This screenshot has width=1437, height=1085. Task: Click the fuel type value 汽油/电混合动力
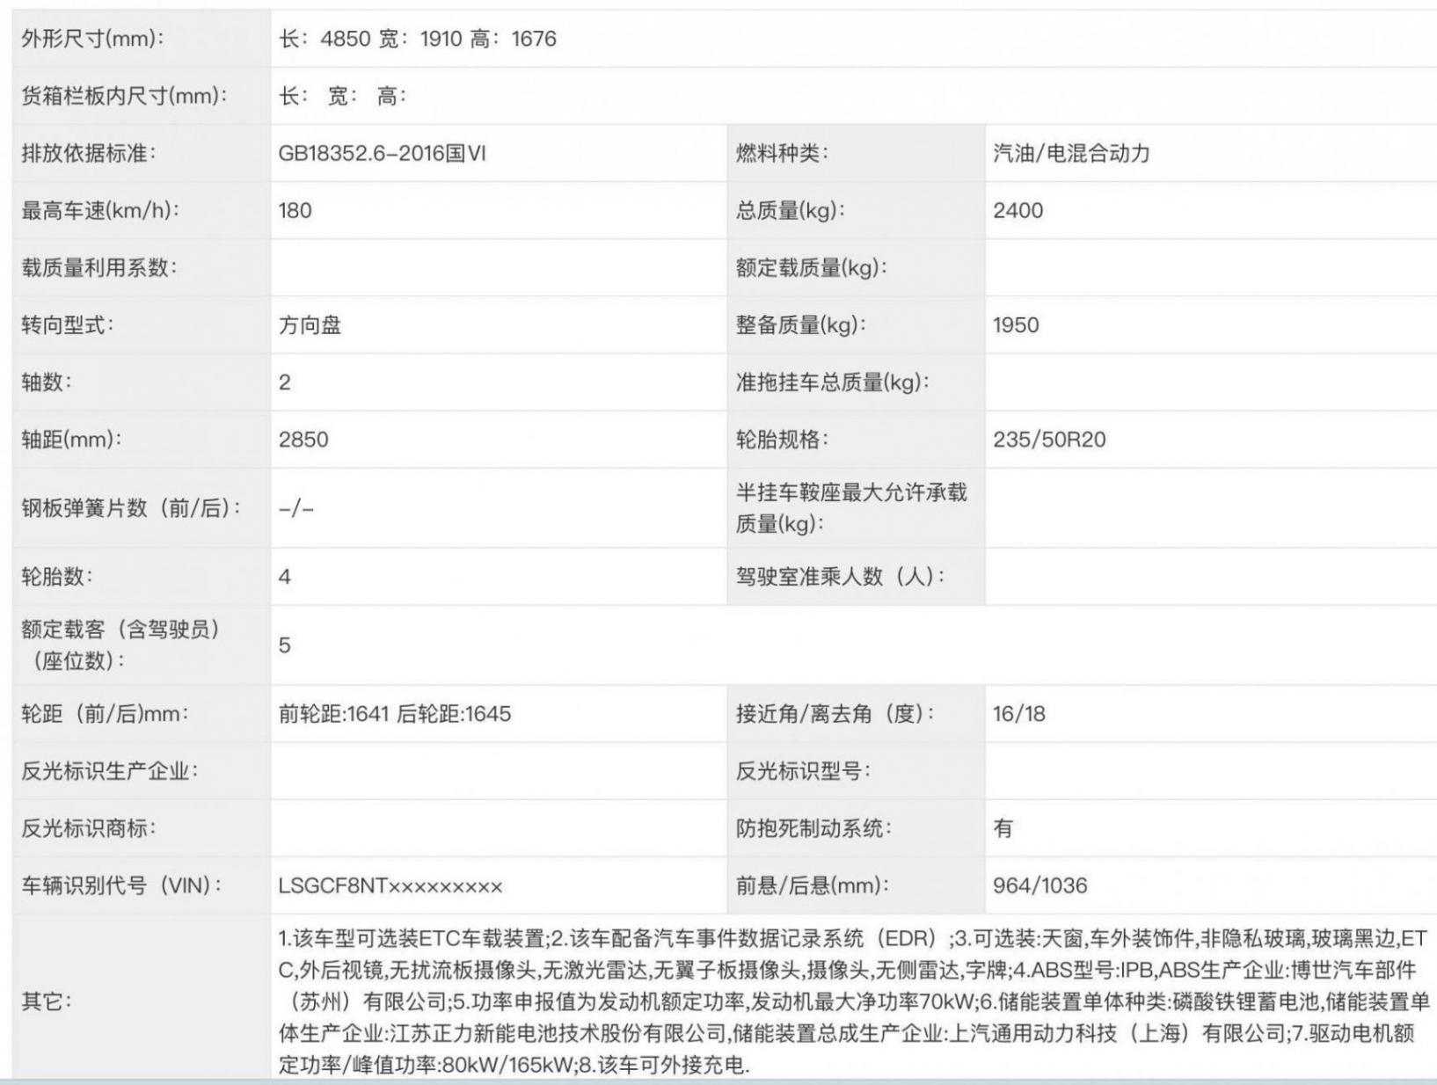pyautogui.click(x=1071, y=153)
